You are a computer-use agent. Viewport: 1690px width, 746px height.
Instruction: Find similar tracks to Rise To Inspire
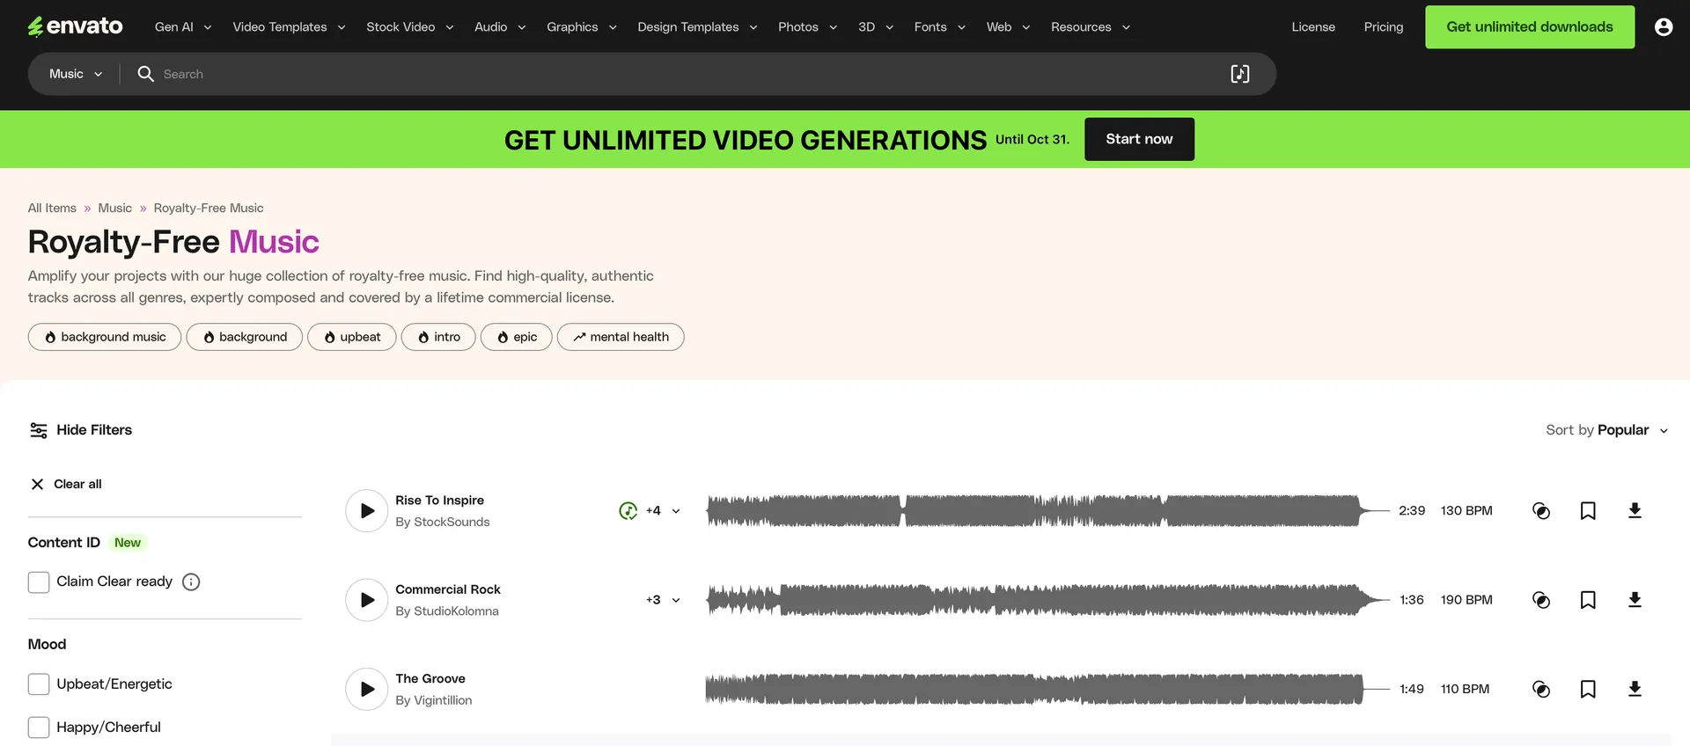(x=1540, y=511)
